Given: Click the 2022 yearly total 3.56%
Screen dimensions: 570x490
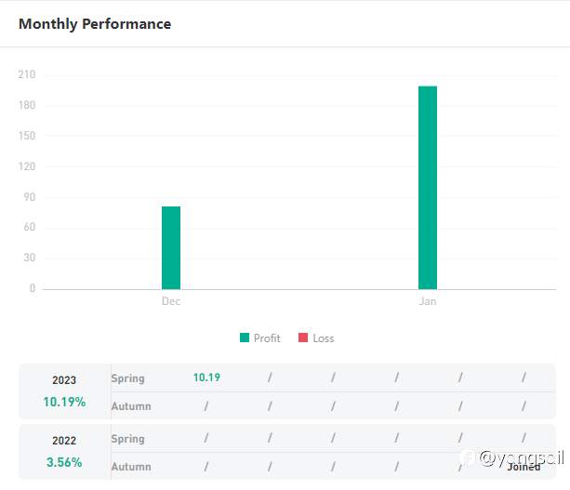Looking at the screenshot, I should click(64, 462).
